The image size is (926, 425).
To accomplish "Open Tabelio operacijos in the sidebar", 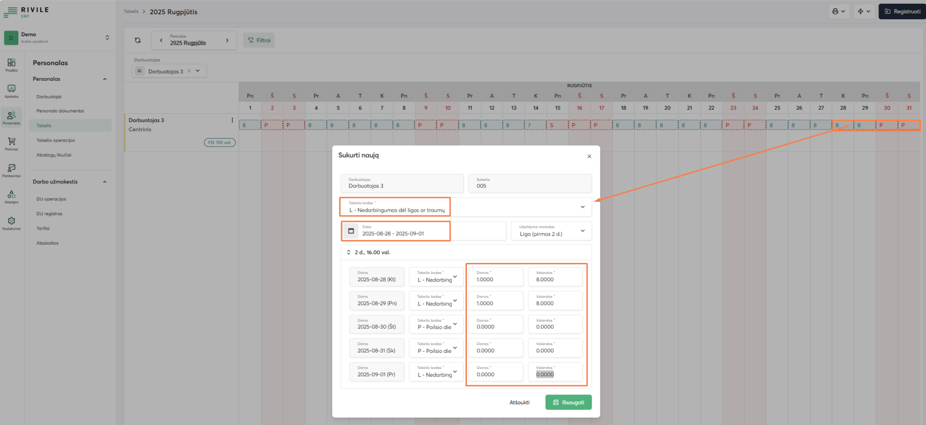I will click(x=56, y=140).
